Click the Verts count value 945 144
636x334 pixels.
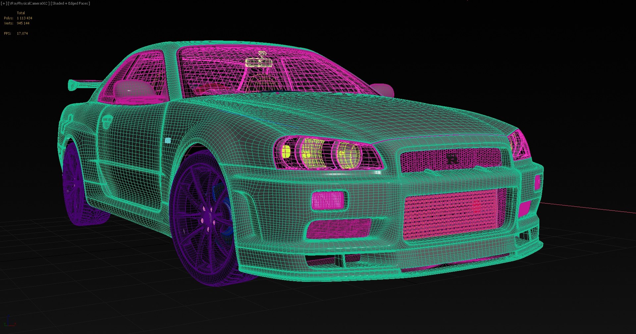(23, 23)
